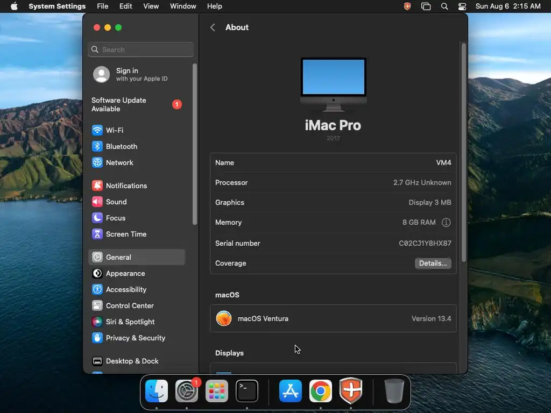Image resolution: width=551 pixels, height=413 pixels.
Task: Open the System Settings menu
Action: [57, 6]
